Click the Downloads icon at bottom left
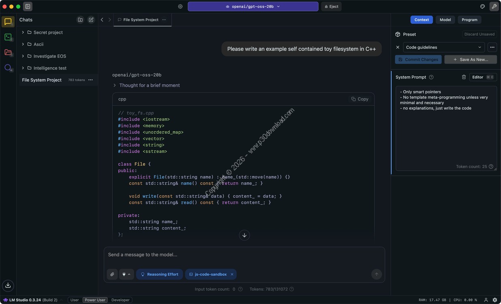Viewport: 501px width, 304px height. [8, 285]
